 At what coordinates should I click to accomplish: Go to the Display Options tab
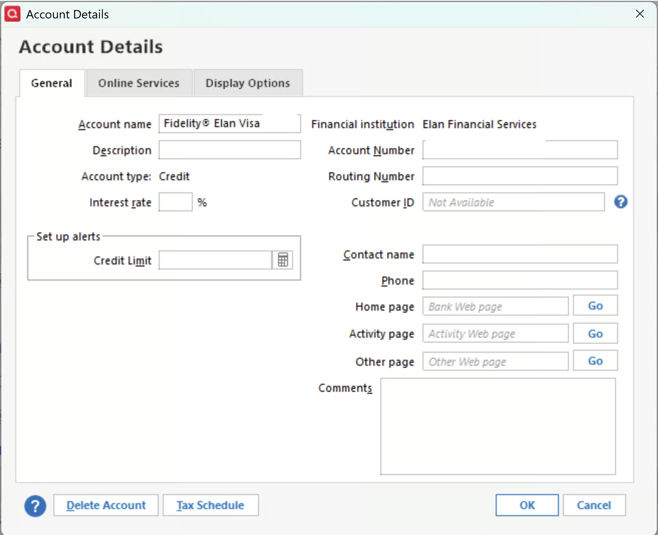(248, 83)
